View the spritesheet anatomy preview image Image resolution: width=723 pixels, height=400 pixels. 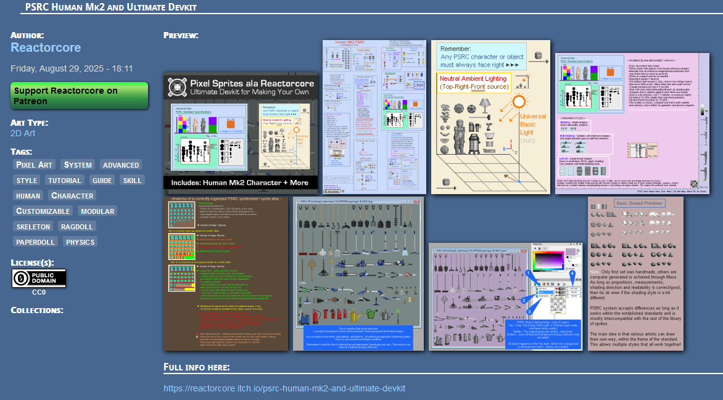click(226, 274)
